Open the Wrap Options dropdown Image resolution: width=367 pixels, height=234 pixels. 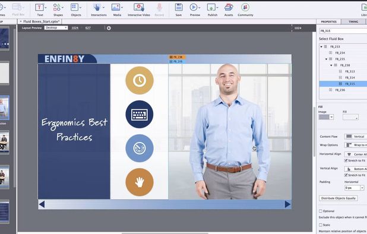point(356,145)
